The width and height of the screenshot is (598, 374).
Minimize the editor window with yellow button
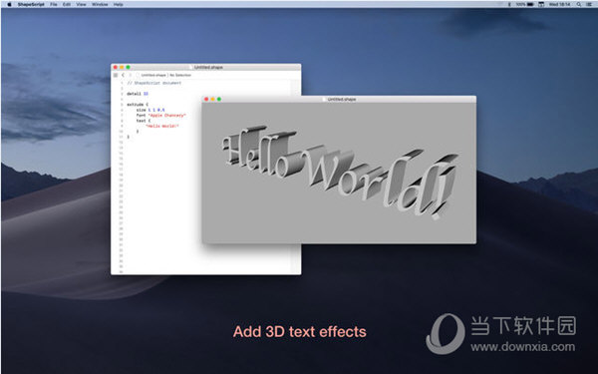[x=122, y=67]
